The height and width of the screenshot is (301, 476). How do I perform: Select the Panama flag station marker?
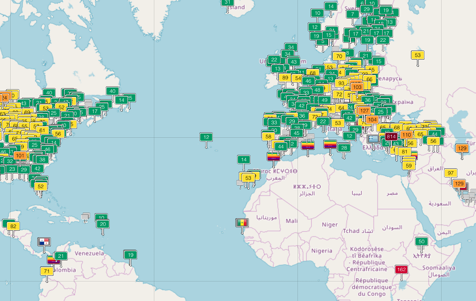coord(45,242)
